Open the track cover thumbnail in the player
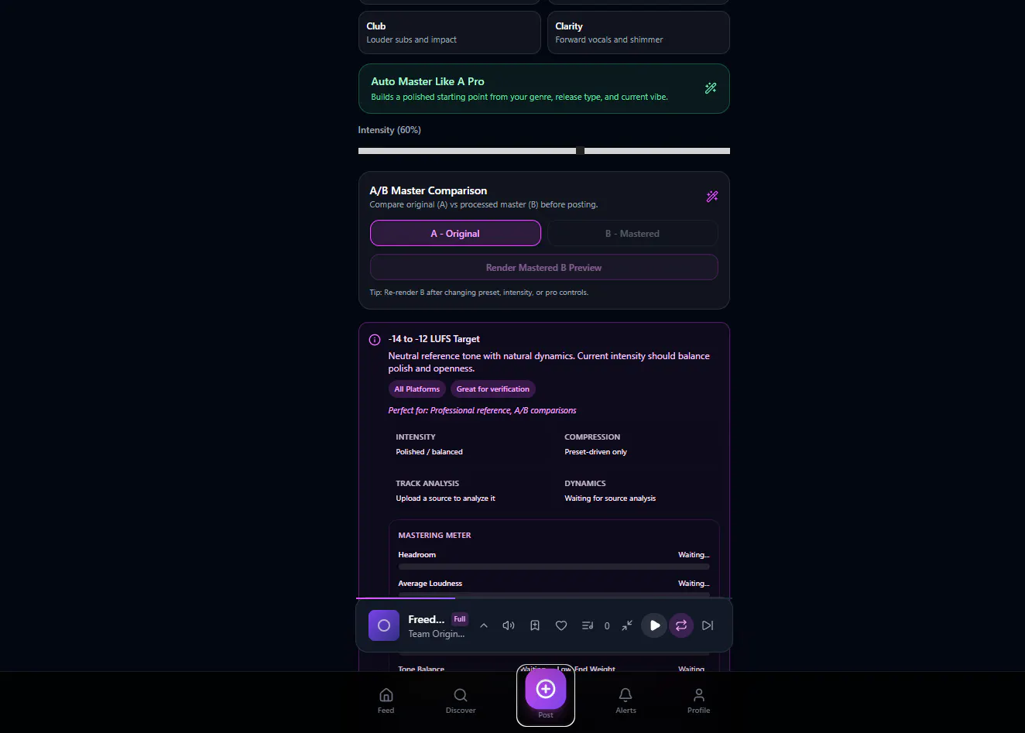The width and height of the screenshot is (1025, 733). (384, 625)
